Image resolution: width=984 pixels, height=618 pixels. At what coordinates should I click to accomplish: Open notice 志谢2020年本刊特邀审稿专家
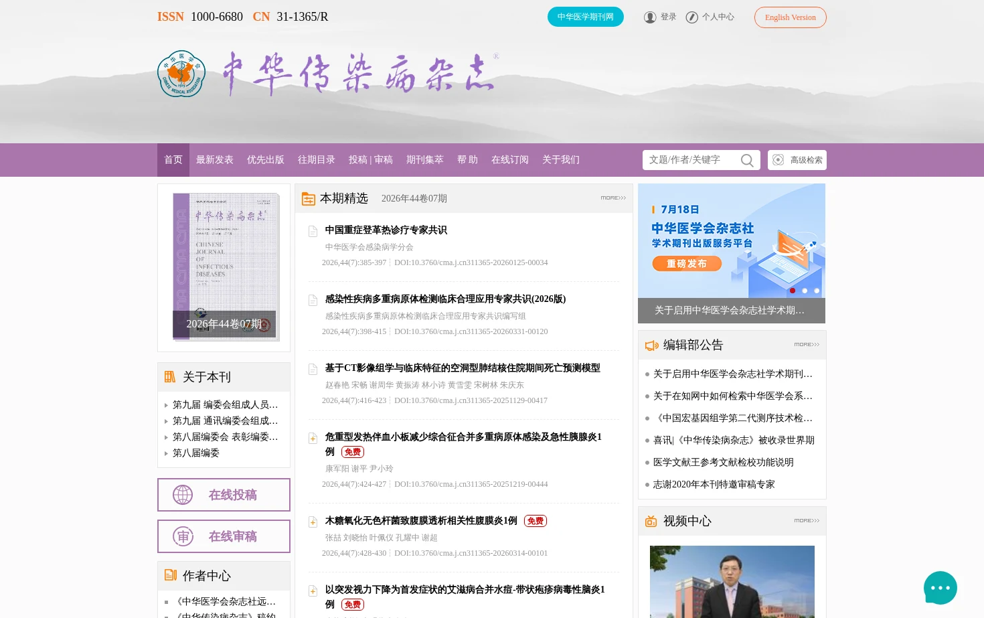714,485
